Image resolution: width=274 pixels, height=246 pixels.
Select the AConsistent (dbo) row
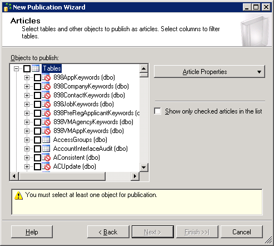77,158
